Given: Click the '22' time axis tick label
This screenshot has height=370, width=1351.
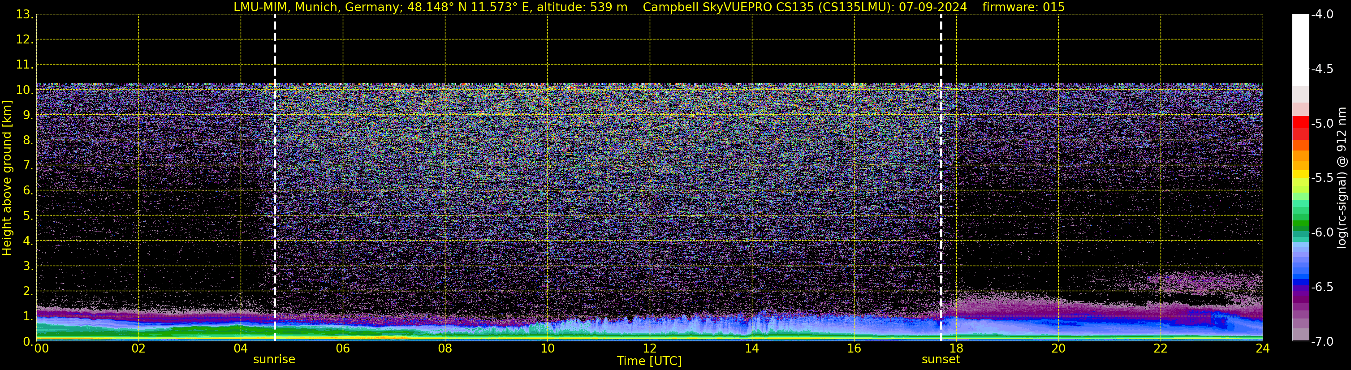Looking at the screenshot, I should coord(1161,348).
